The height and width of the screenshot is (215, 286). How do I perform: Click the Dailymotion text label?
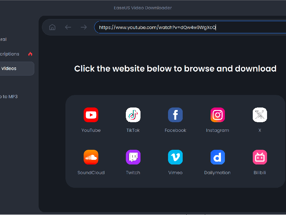217,173
